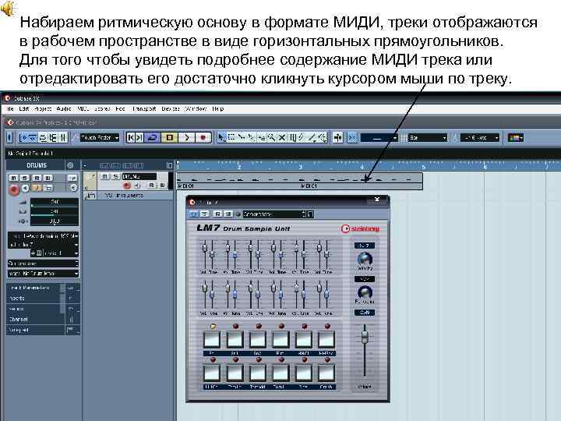This screenshot has width=561, height=421.
Task: Open the Sends inspector tab
Action: click(x=36, y=309)
